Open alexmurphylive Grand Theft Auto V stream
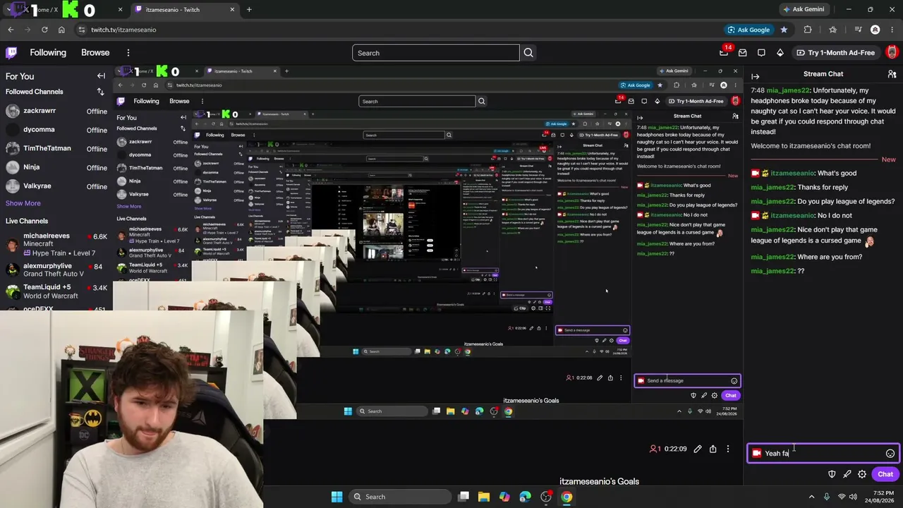Viewport: 903px width, 508px height. pos(56,270)
